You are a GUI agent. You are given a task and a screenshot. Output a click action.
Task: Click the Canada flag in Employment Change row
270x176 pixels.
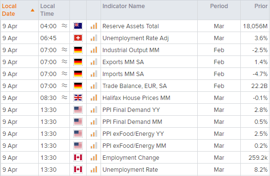(x=78, y=158)
